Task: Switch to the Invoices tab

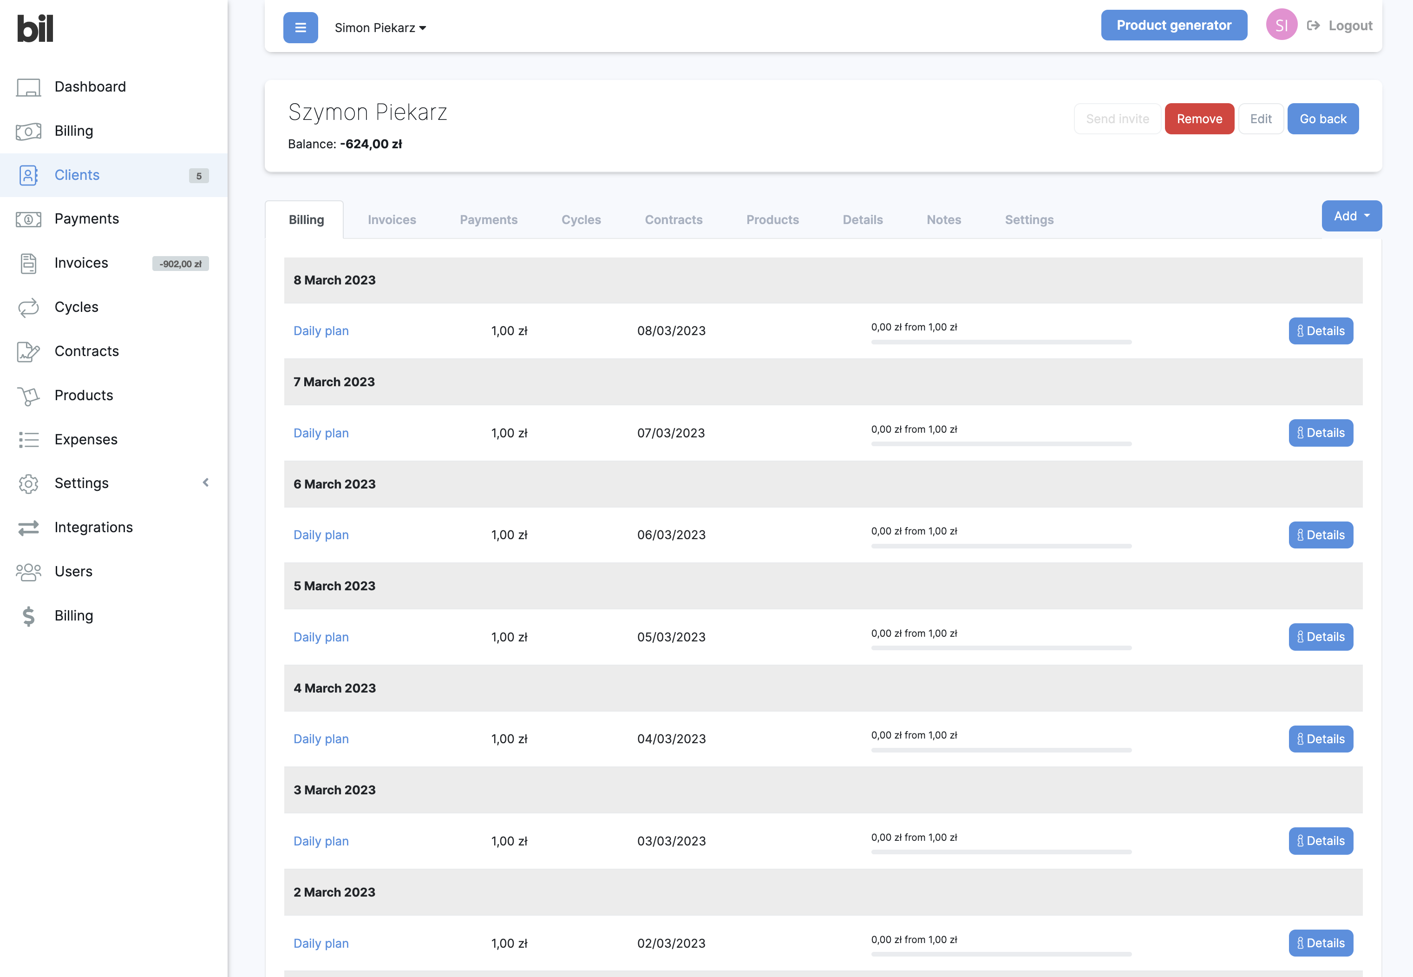Action: pos(392,220)
